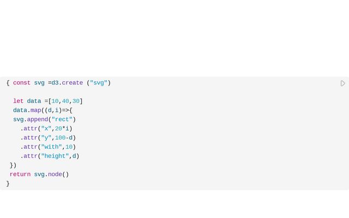349x218 pixels.
Task: Place cursor at the final closing brace
Action: point(8,184)
